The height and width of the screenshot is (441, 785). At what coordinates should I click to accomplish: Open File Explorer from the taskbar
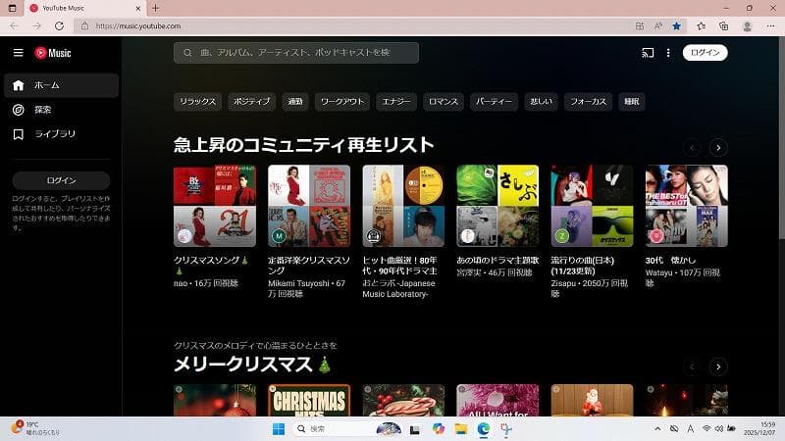click(x=461, y=429)
